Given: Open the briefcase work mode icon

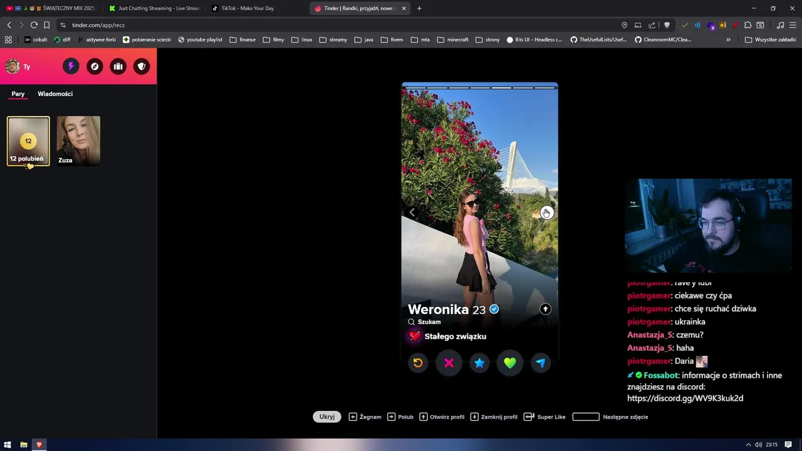Looking at the screenshot, I should (x=118, y=66).
